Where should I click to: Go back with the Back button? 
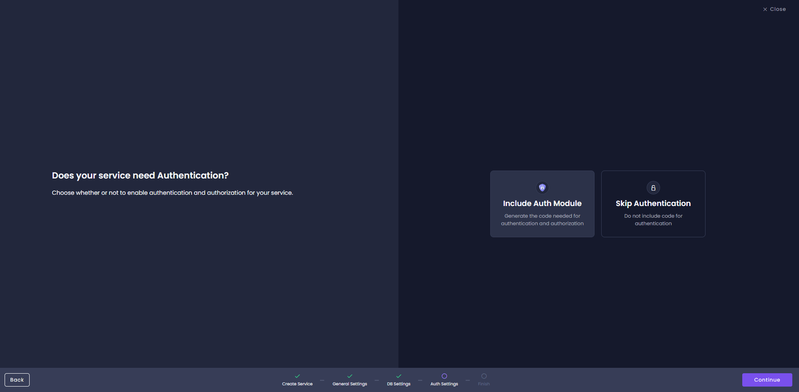[17, 380]
